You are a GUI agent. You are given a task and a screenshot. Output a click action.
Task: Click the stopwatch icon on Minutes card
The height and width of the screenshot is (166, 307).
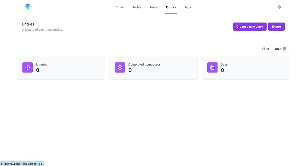[27, 67]
